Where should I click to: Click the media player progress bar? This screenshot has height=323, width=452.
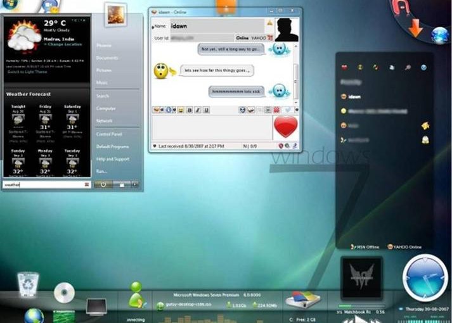(361, 306)
